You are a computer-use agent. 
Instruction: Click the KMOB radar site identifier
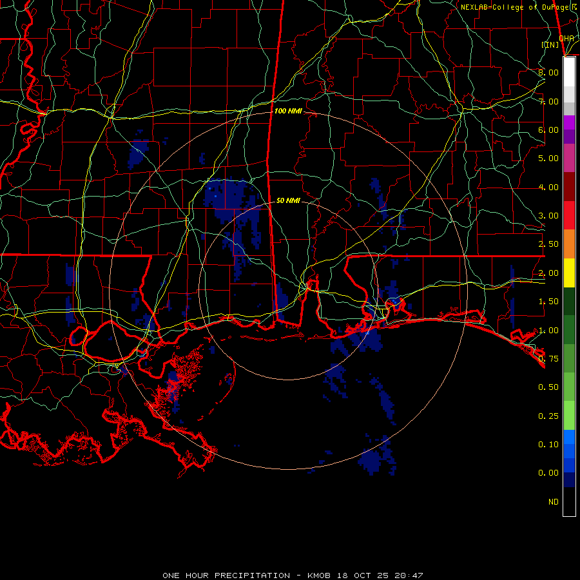pos(319,575)
